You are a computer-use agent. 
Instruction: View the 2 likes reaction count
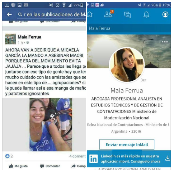tap(9, 156)
